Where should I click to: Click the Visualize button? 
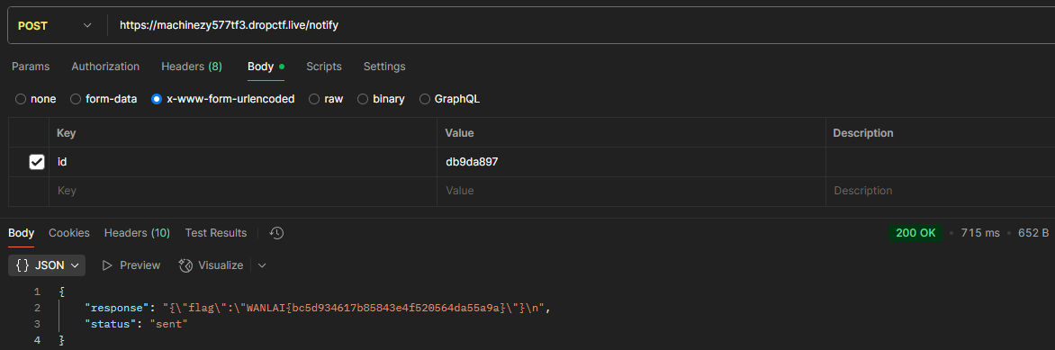211,265
